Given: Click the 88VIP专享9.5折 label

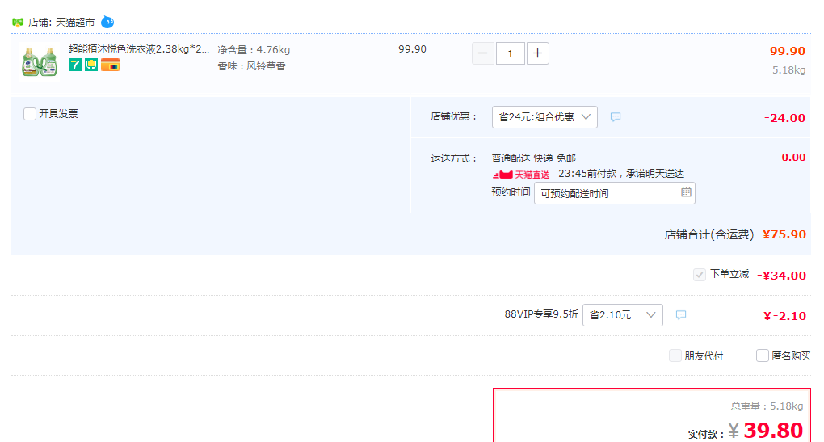Looking at the screenshot, I should (x=541, y=314).
